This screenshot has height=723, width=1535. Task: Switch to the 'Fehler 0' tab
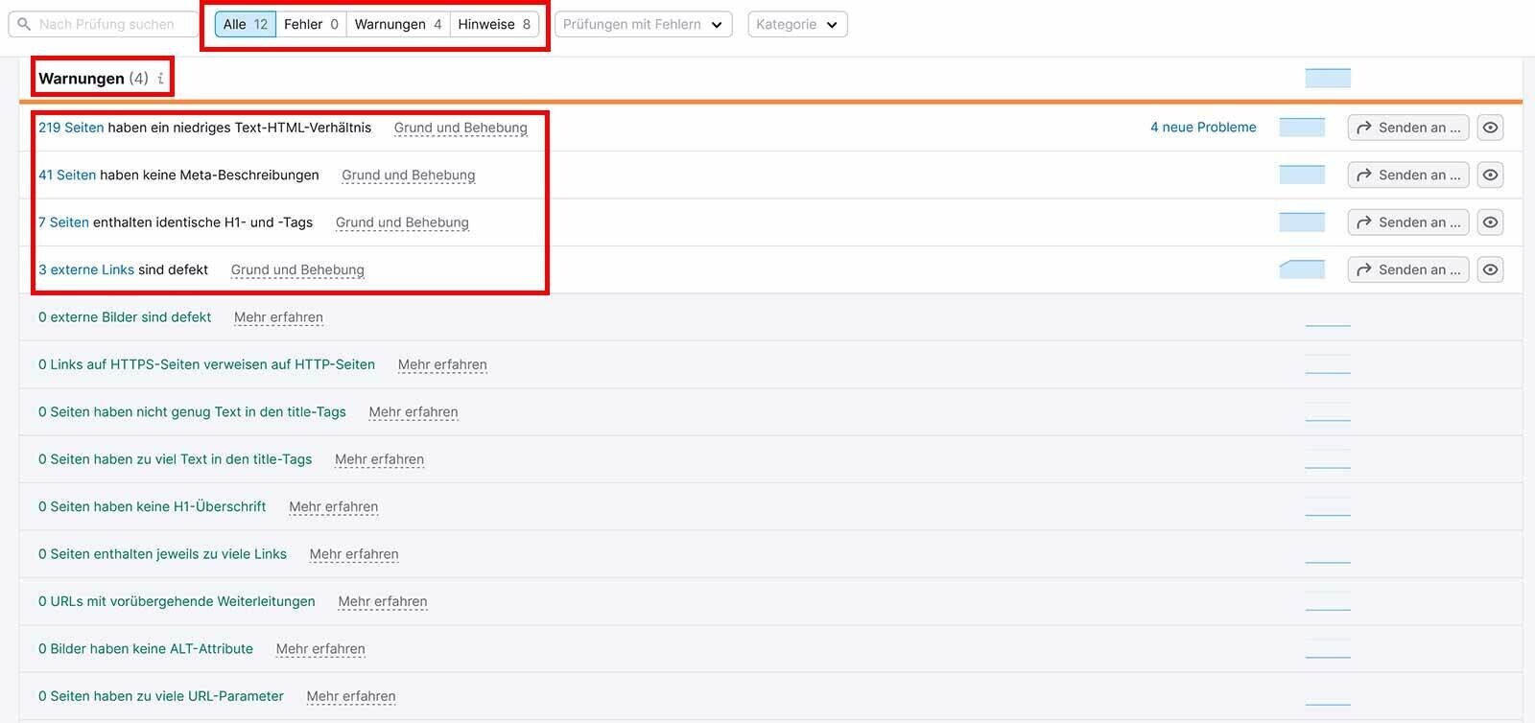point(311,24)
